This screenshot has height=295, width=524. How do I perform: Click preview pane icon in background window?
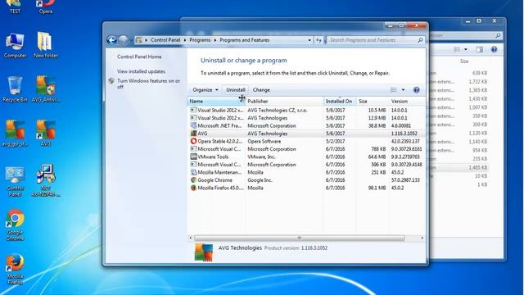pos(480,49)
